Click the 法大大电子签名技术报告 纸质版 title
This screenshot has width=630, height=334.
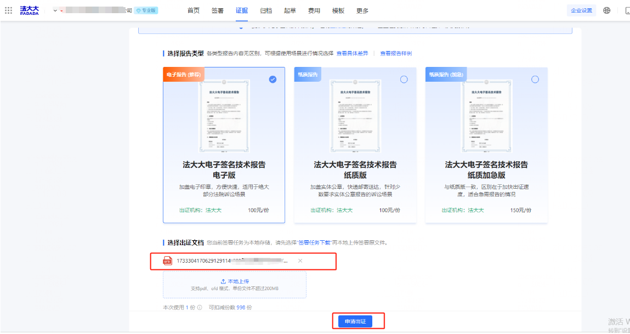click(355, 169)
